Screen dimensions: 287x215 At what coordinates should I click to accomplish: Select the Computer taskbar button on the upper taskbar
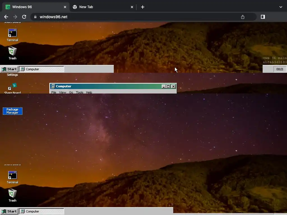coord(42,69)
